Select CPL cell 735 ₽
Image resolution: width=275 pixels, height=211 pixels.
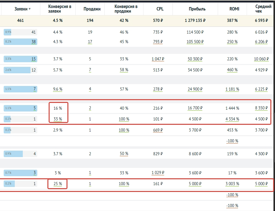(158, 32)
